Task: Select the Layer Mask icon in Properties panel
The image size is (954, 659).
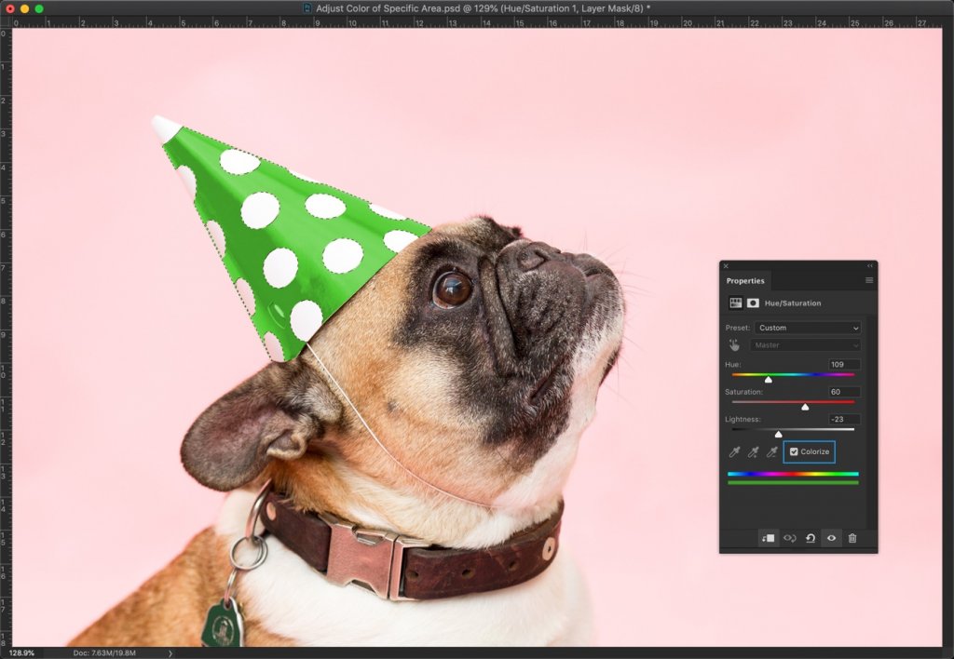Action: [751, 303]
